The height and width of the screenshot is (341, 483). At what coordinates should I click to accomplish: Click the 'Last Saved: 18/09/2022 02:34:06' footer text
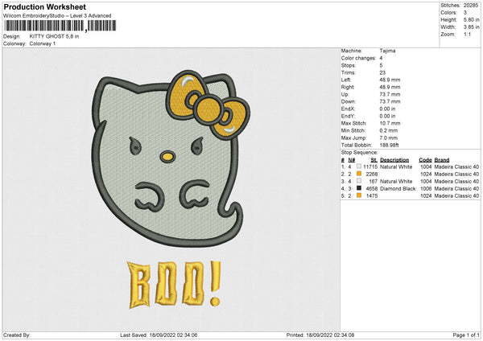pyautogui.click(x=159, y=335)
